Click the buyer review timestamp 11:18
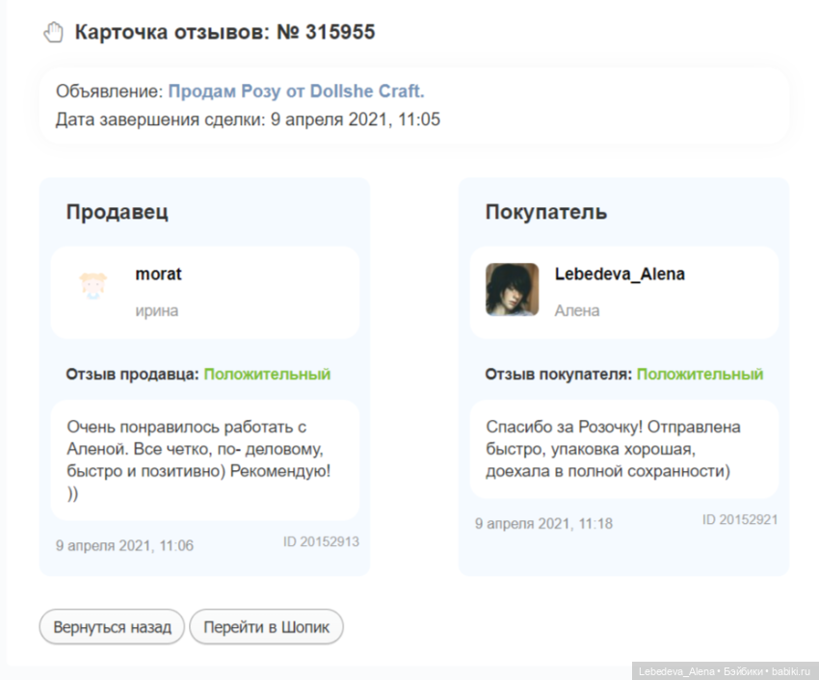The height and width of the screenshot is (680, 819). [543, 524]
